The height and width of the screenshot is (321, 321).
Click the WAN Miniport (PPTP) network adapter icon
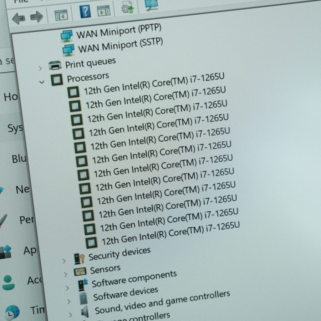(67, 36)
